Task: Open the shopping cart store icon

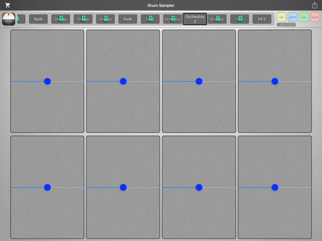Action: (x=8, y=5)
